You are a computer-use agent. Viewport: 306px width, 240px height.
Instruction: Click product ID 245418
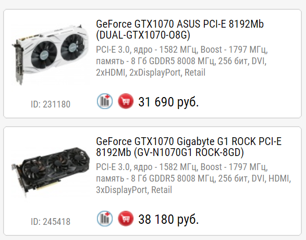(51, 221)
